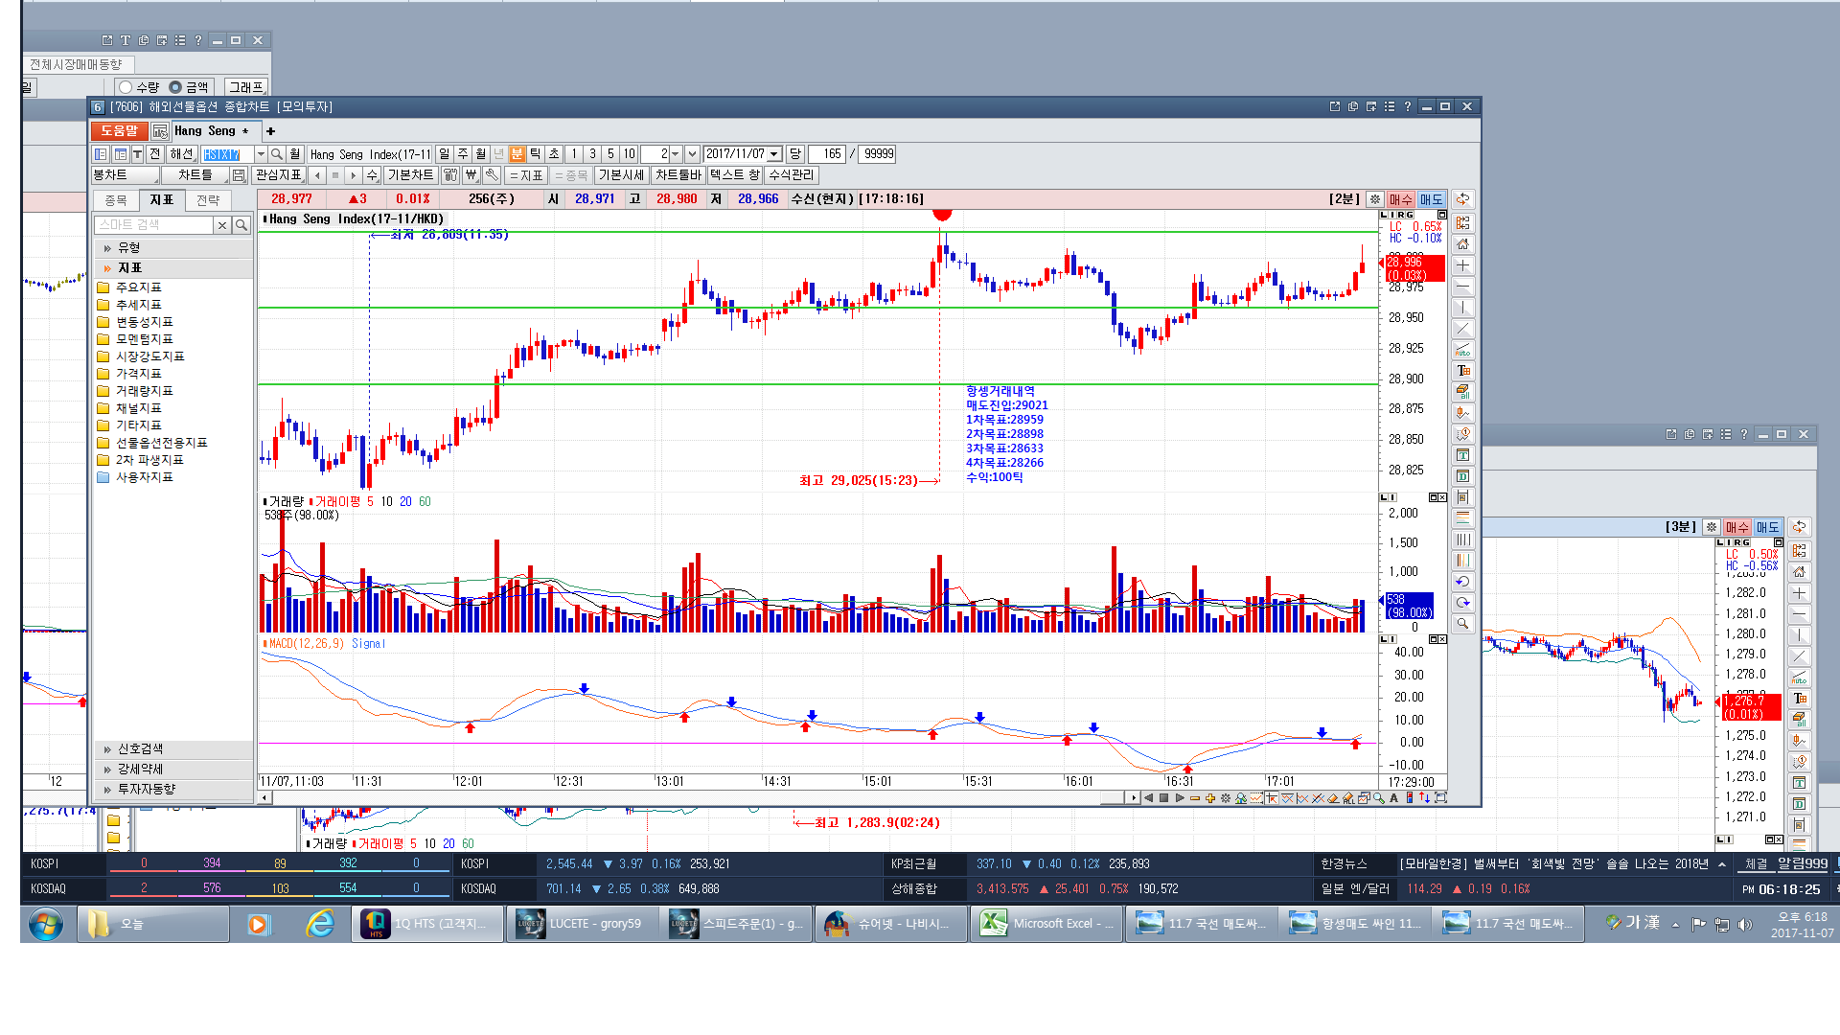Switch to the 지표 tab
The image size is (1840, 1035).
point(162,200)
